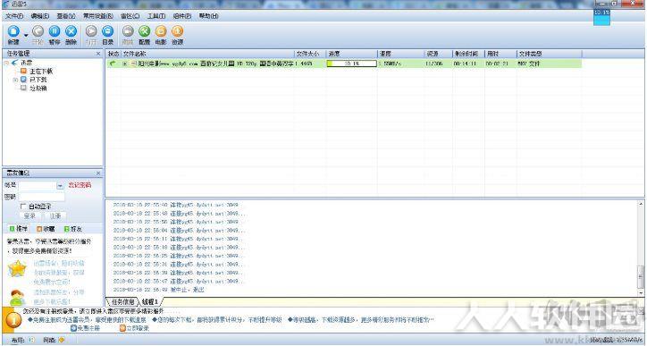The height and width of the screenshot is (346, 647).
Task: Click the 网络 network status bar icon
Action: click(x=62, y=340)
